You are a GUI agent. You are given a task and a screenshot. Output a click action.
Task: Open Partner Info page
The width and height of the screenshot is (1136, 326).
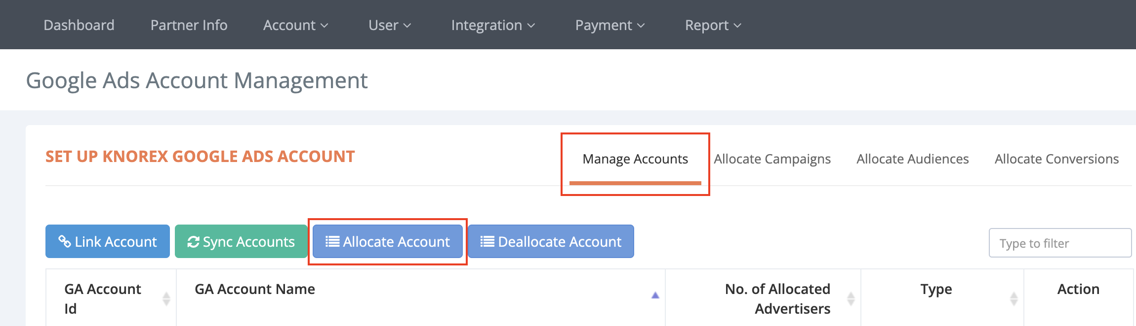pos(189,25)
